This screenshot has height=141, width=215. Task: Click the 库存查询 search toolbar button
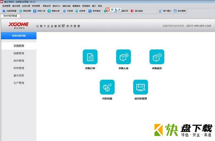pyautogui.click(x=95, y=11)
